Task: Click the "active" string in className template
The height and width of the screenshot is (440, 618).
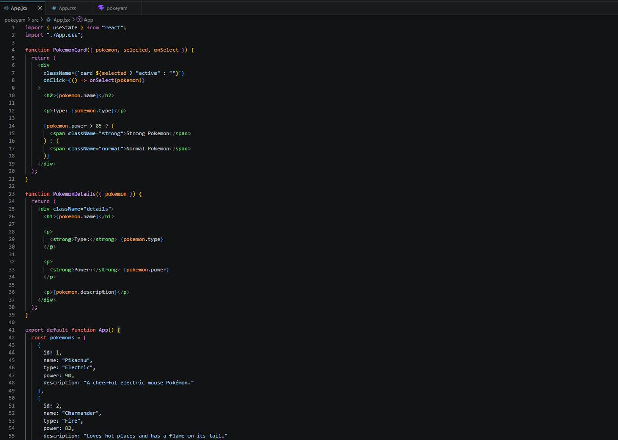Action: 148,73
